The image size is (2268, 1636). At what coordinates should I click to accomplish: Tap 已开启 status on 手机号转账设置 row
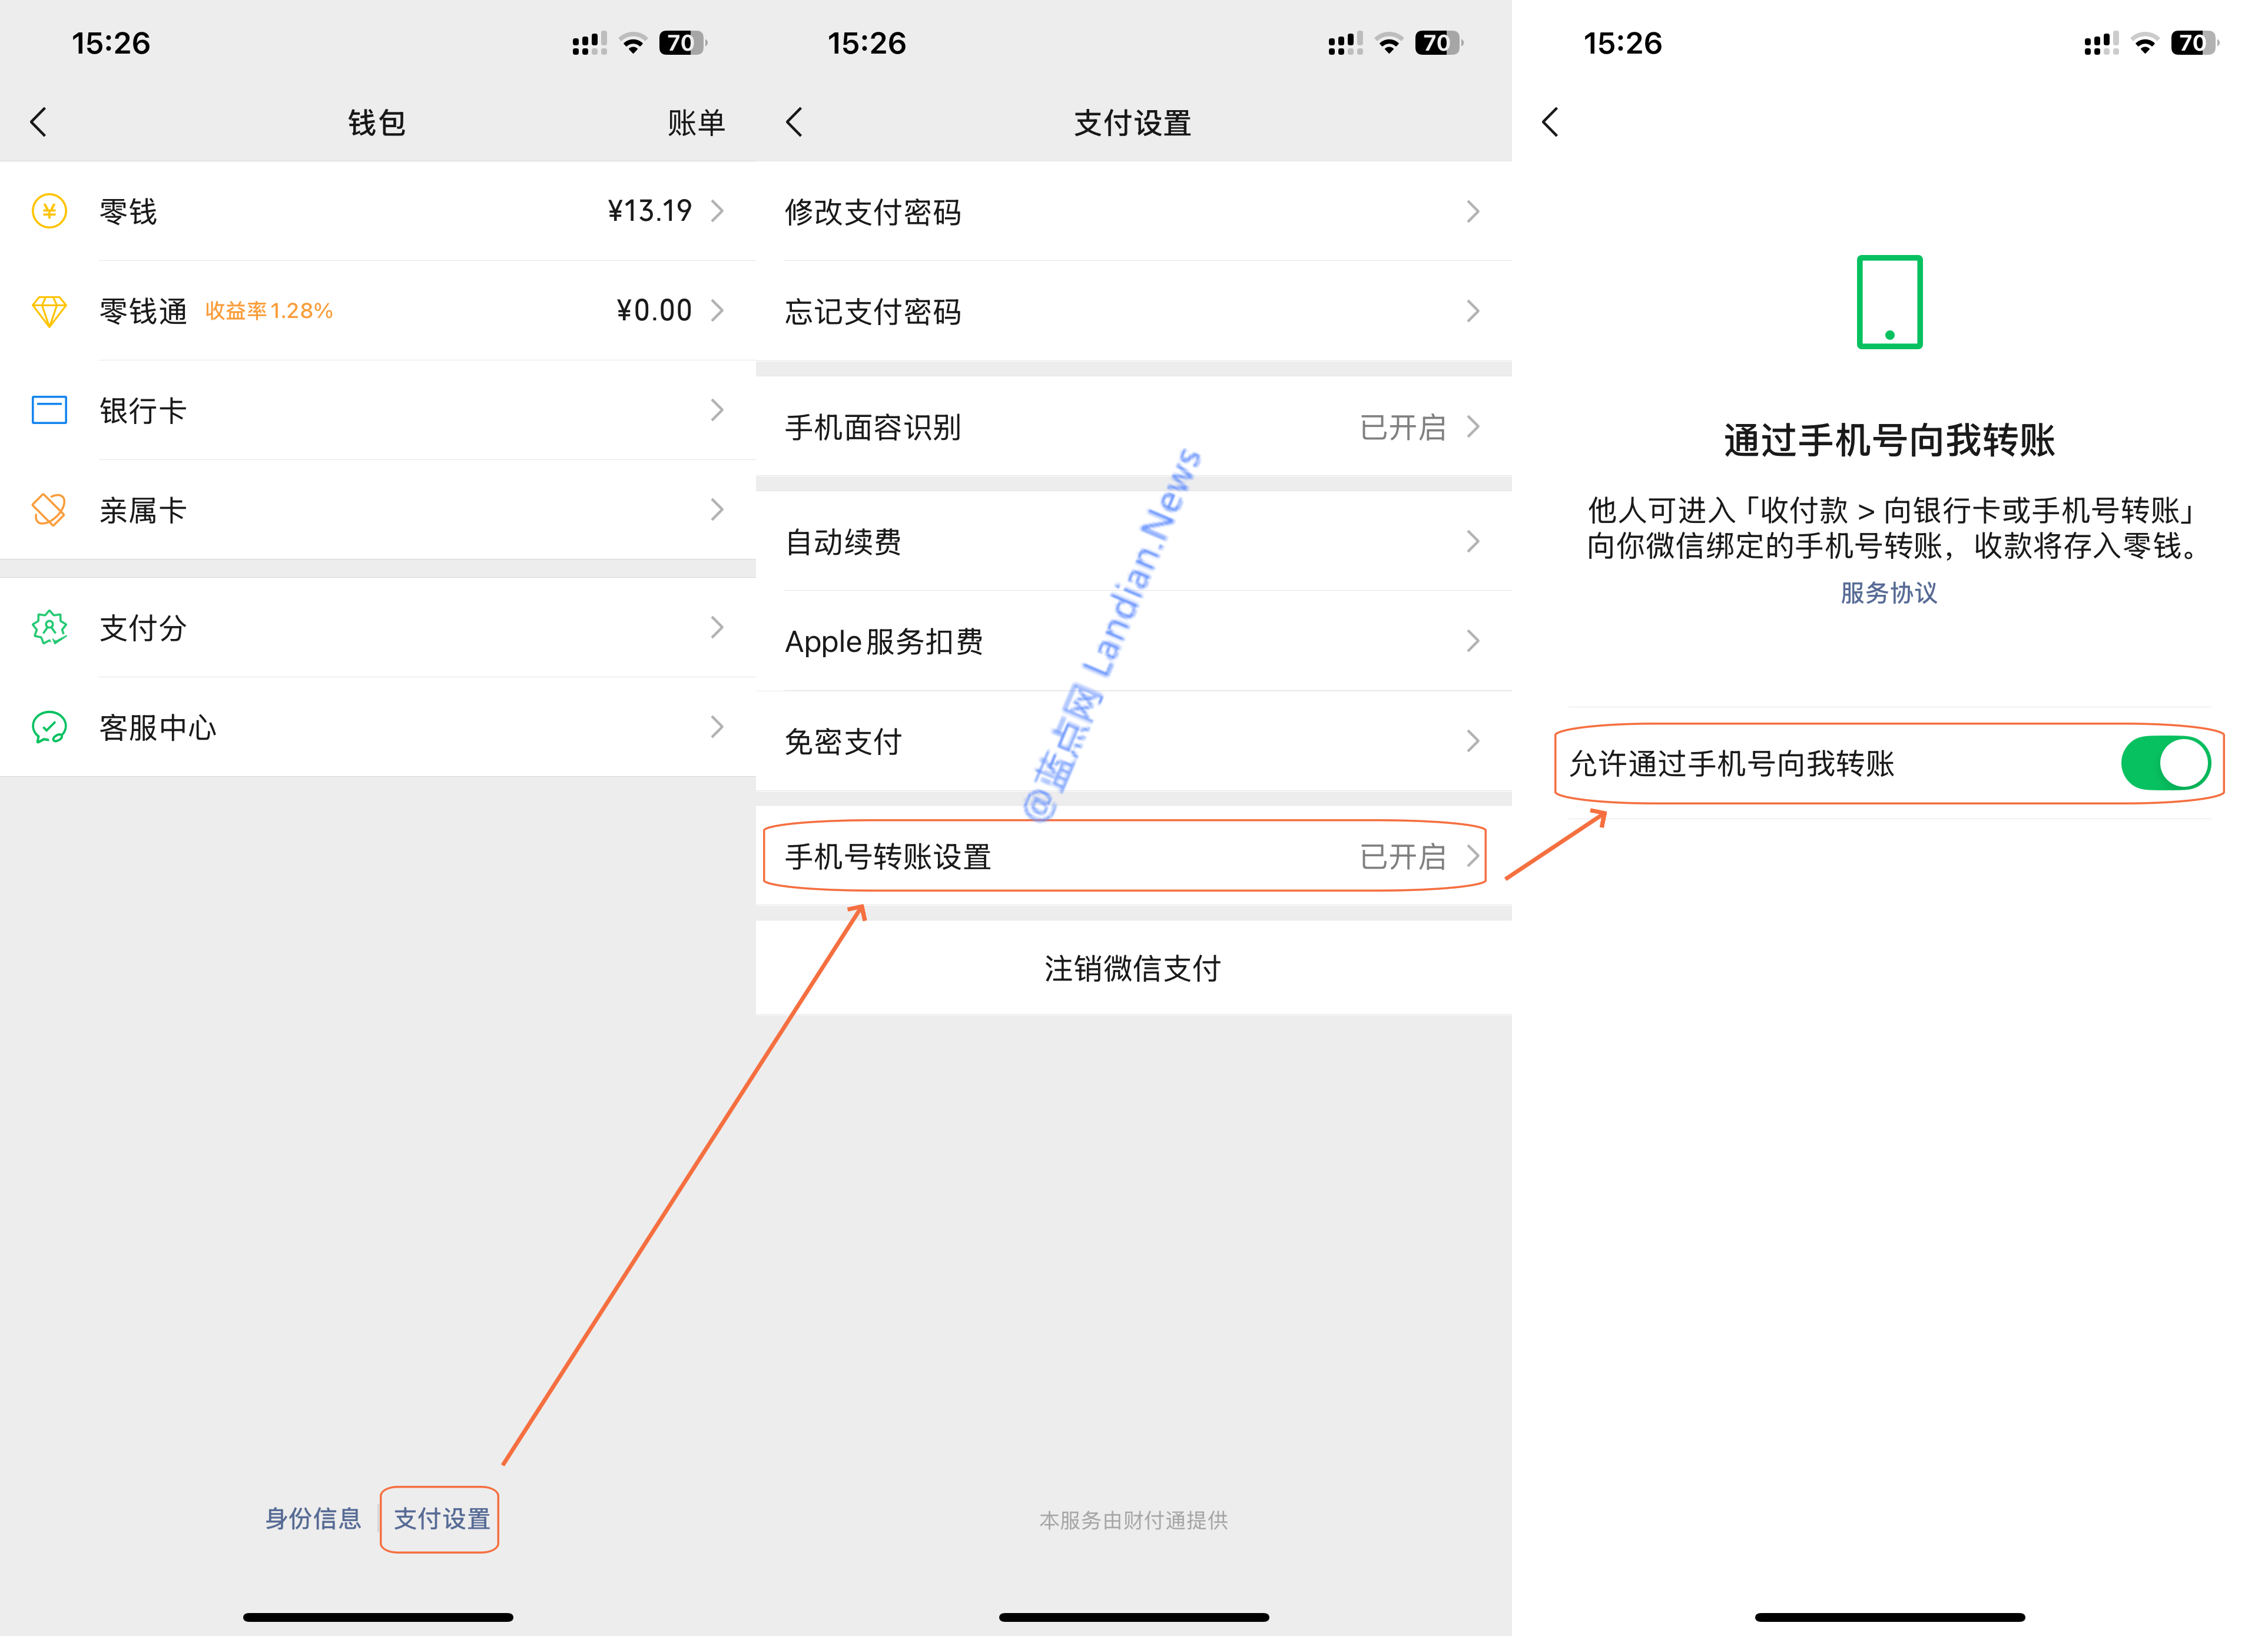click(x=1402, y=857)
